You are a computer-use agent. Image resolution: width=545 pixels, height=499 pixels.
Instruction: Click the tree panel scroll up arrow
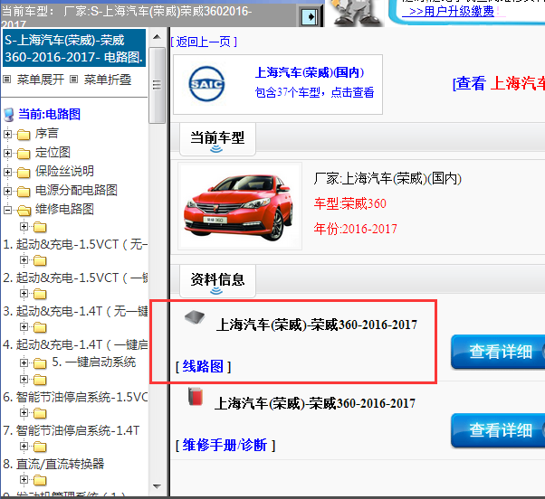157,37
